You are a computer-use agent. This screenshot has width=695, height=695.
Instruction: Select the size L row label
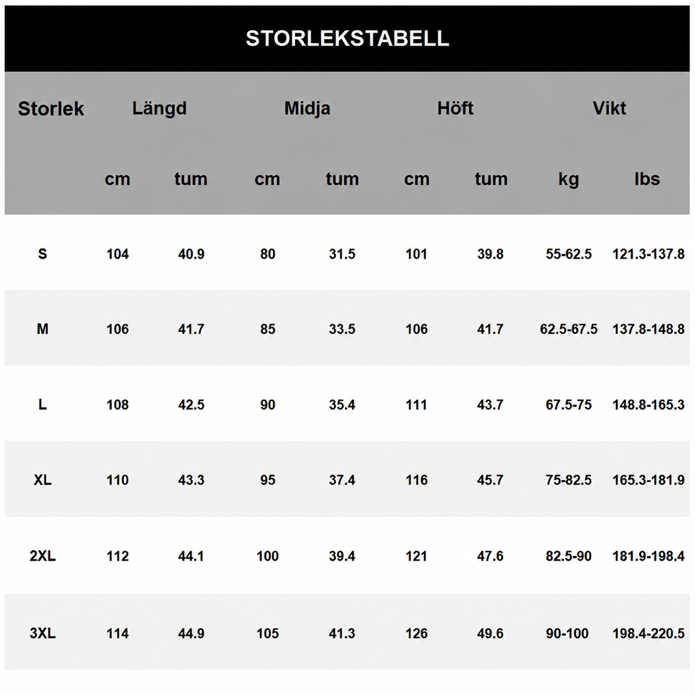point(42,404)
